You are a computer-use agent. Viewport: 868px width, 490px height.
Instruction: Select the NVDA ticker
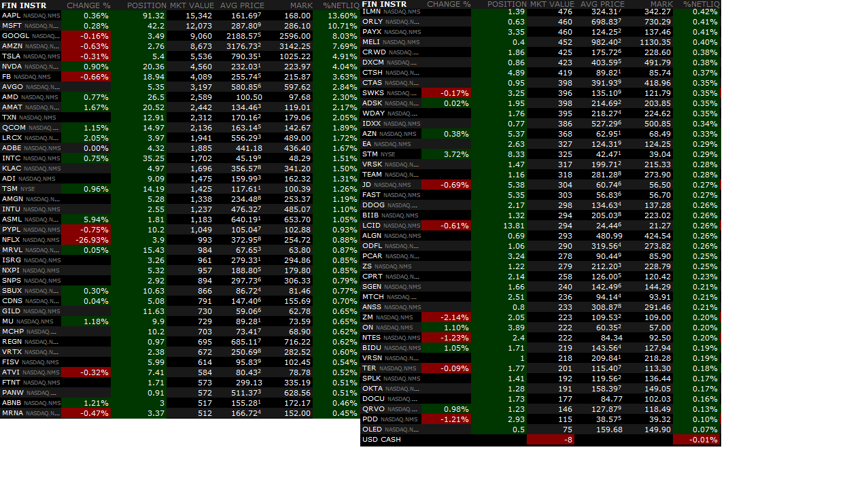pos(12,66)
